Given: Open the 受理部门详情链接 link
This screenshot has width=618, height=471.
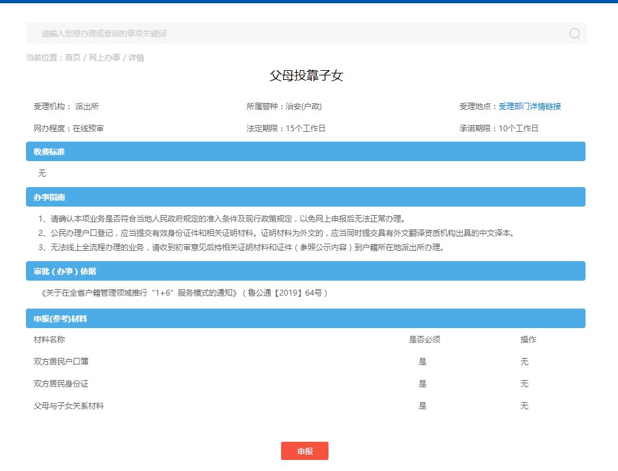Looking at the screenshot, I should click(x=530, y=107).
